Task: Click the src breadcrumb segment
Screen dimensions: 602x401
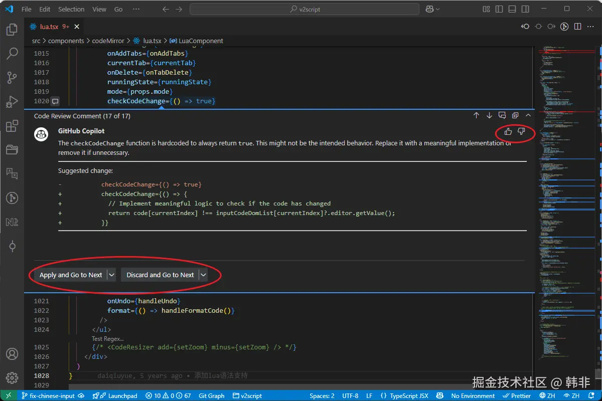Action: (36, 41)
